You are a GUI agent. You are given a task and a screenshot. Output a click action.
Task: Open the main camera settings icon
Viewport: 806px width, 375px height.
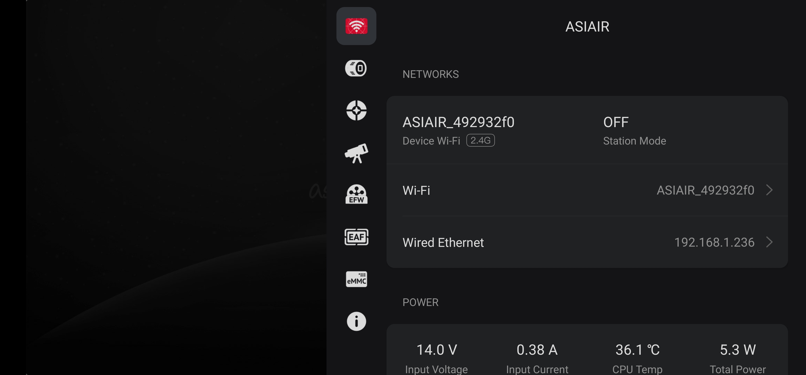pyautogui.click(x=356, y=68)
